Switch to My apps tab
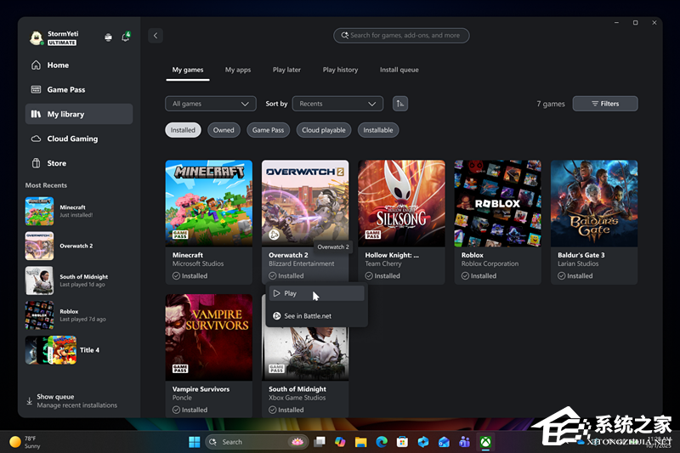 click(x=238, y=70)
